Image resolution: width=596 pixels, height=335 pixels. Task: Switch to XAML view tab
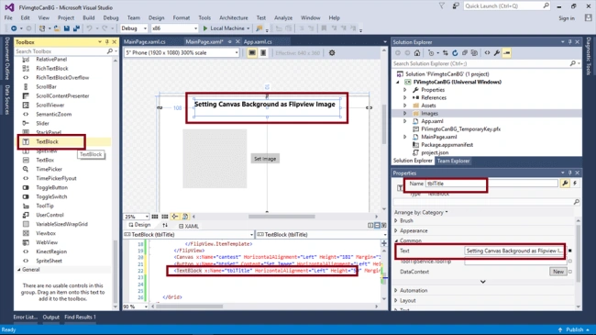189,226
